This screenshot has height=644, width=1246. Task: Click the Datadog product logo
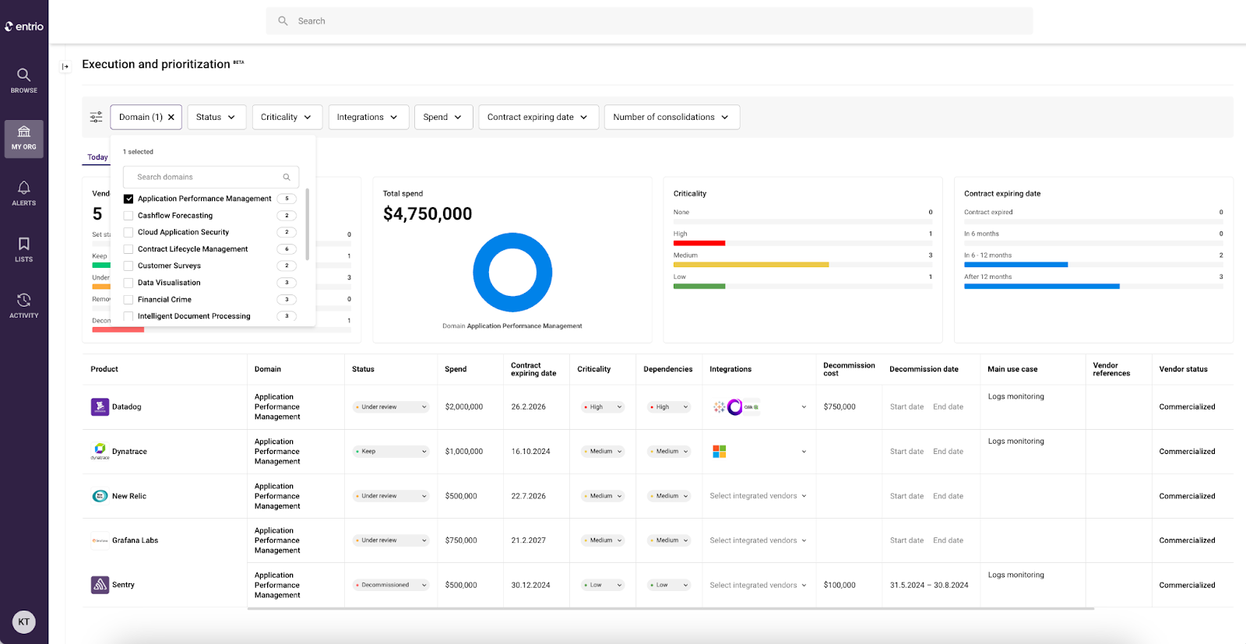click(x=100, y=406)
